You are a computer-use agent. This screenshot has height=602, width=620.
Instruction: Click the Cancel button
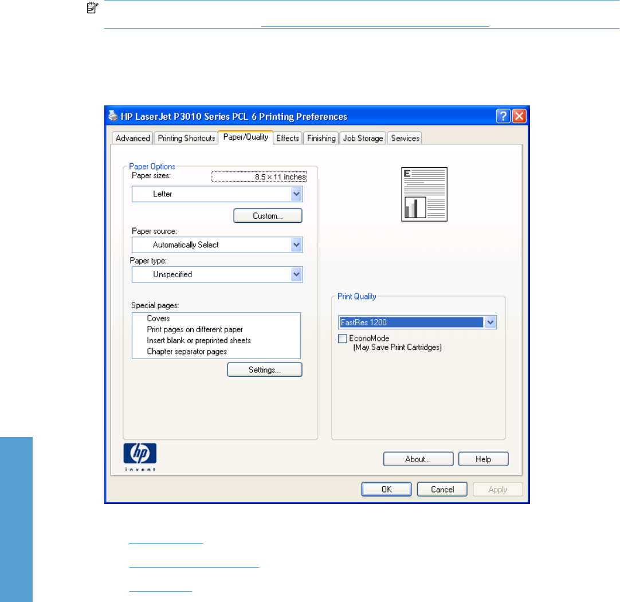point(442,489)
